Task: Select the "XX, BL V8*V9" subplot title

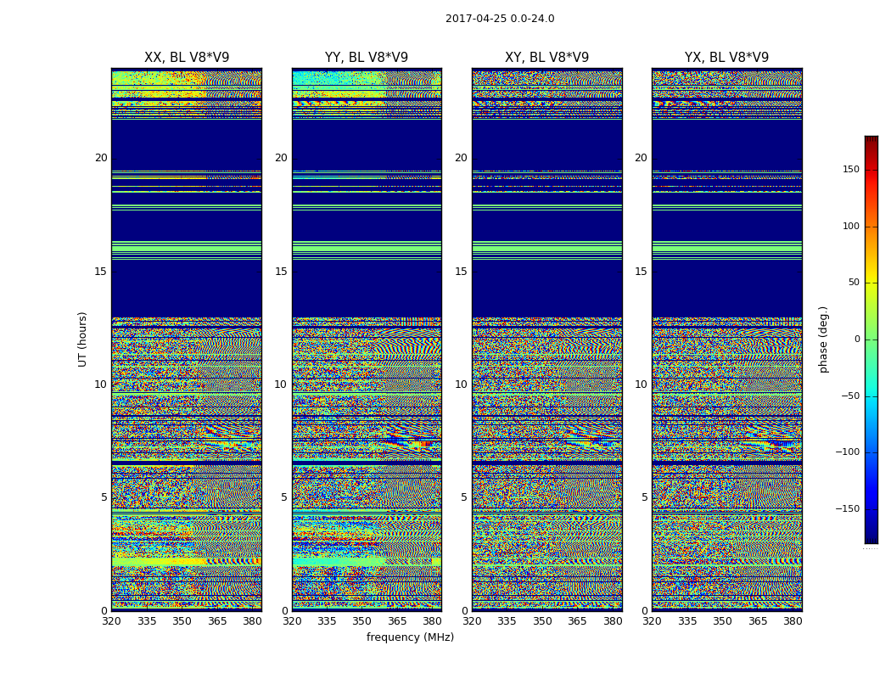Action: coord(187,58)
